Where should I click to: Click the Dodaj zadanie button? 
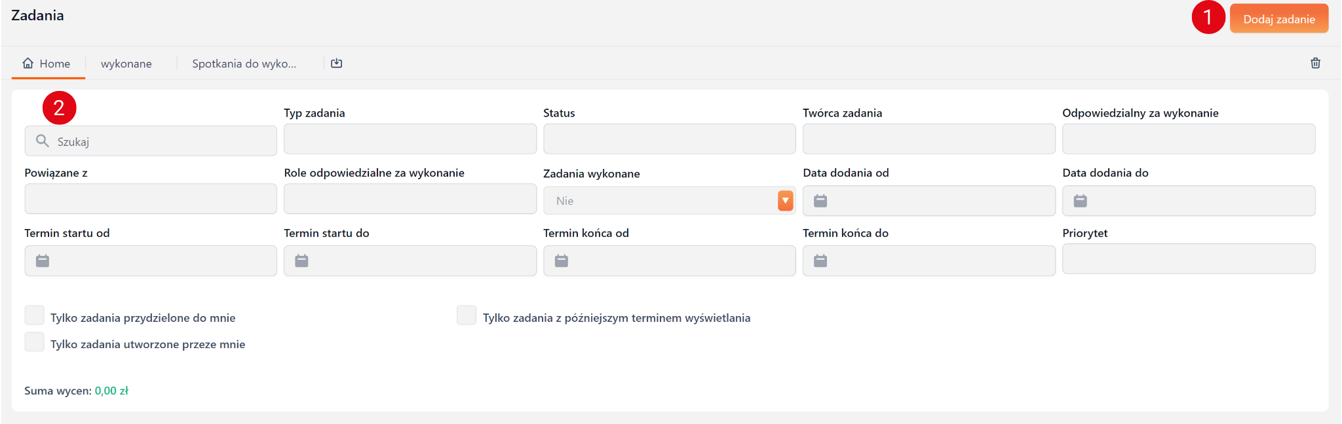[x=1278, y=19]
